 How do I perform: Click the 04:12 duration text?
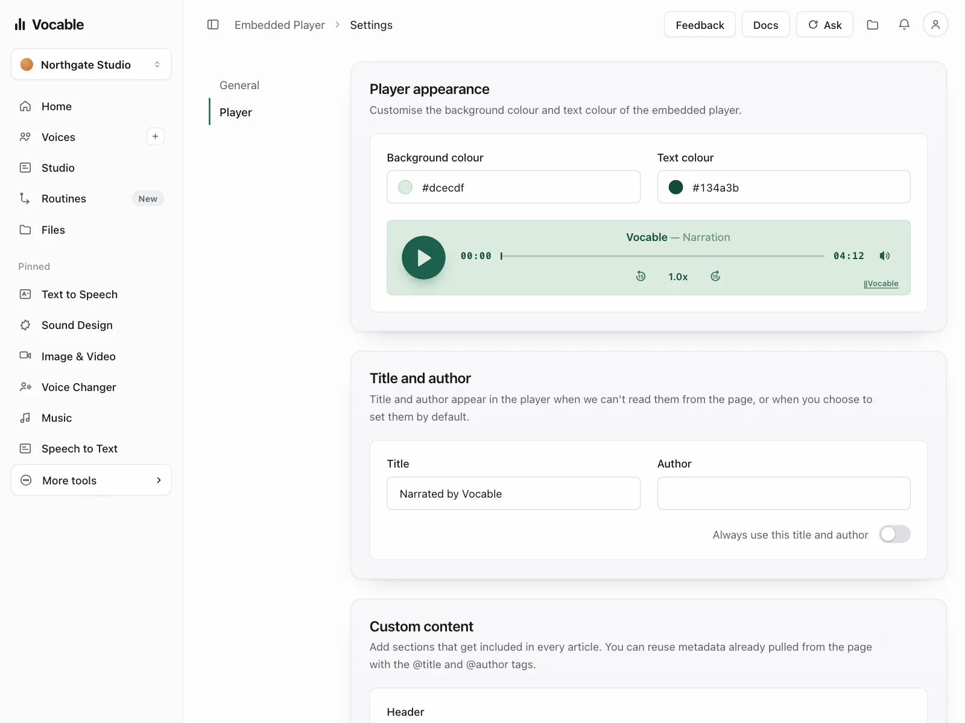coord(849,256)
